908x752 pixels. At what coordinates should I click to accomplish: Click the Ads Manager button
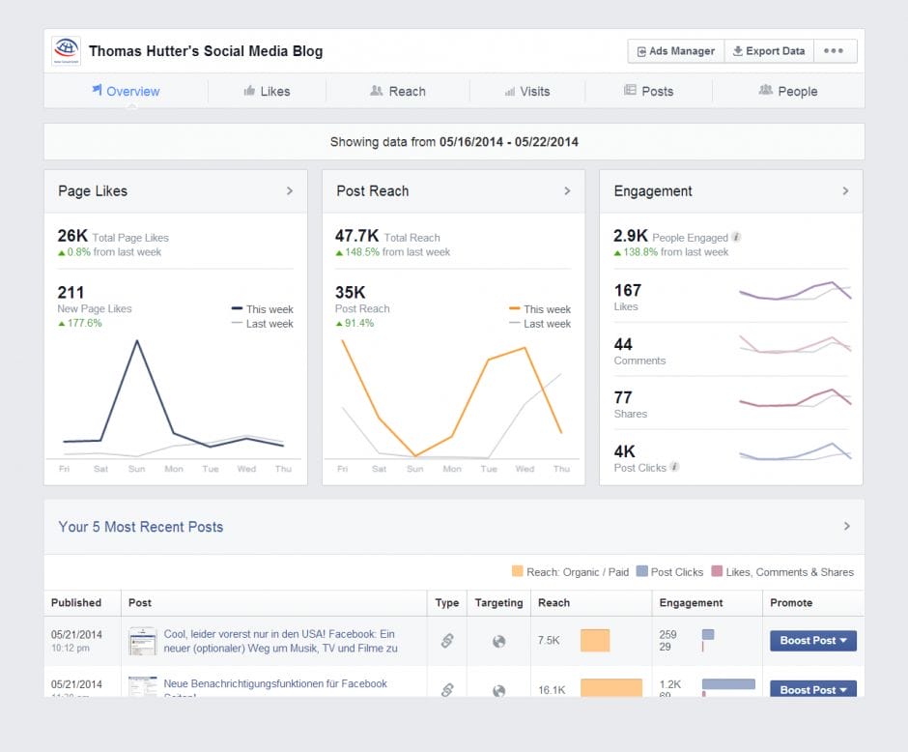point(674,50)
